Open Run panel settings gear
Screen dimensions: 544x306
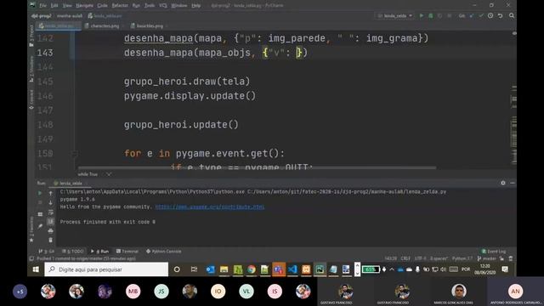[503, 183]
